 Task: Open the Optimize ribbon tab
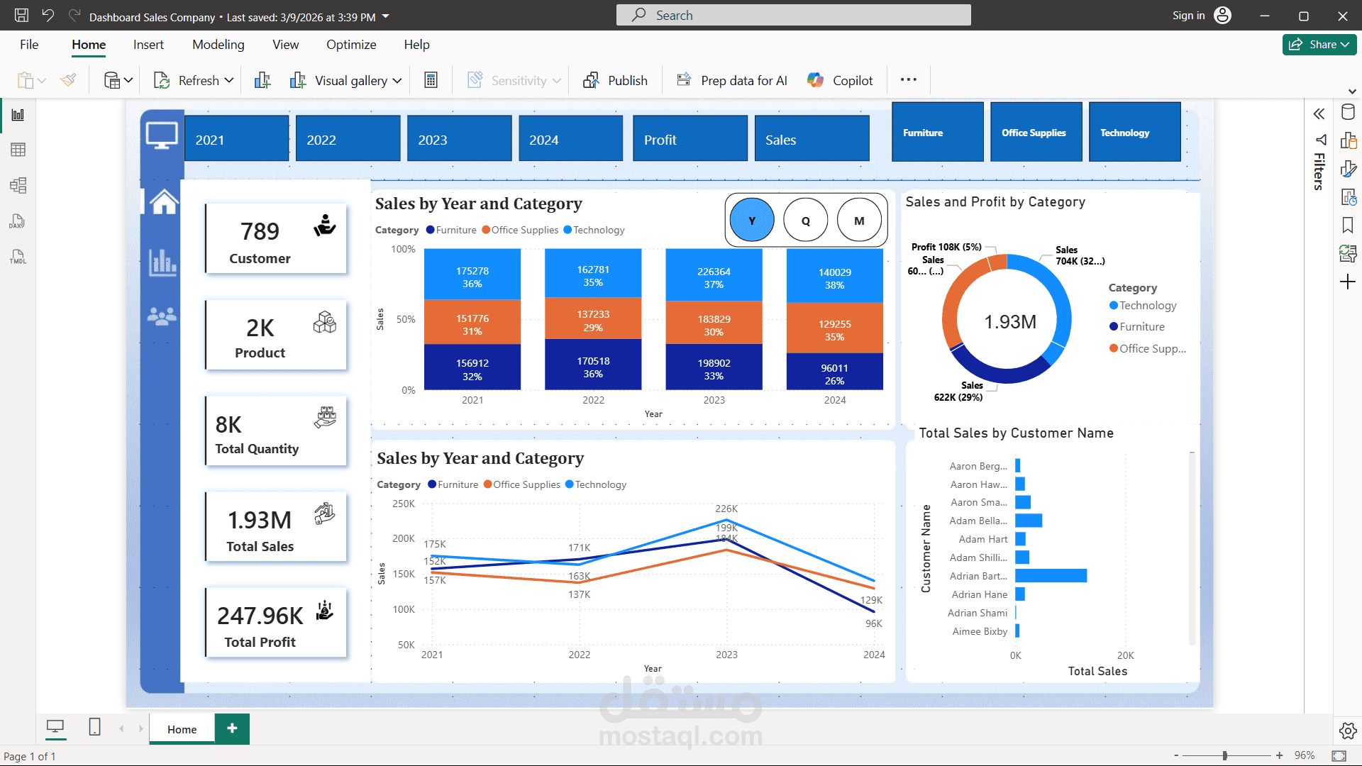351,44
